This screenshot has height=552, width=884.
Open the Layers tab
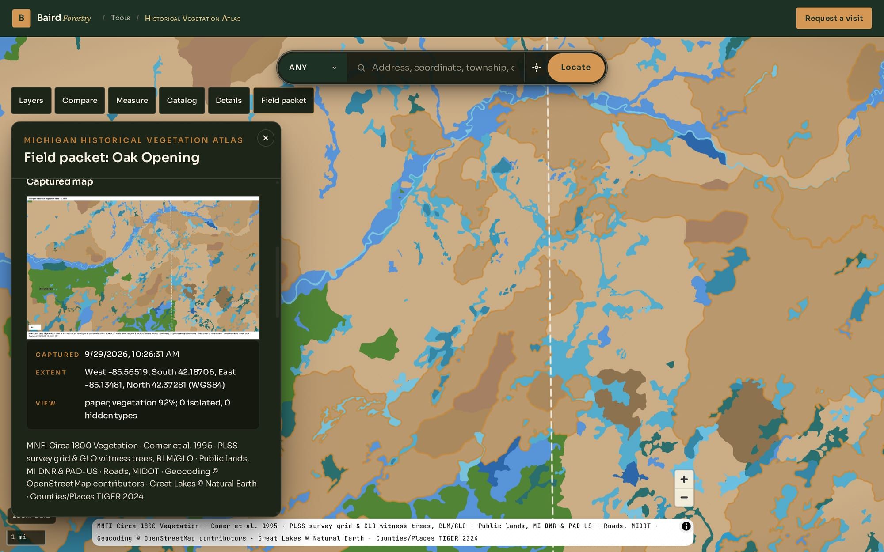31,100
